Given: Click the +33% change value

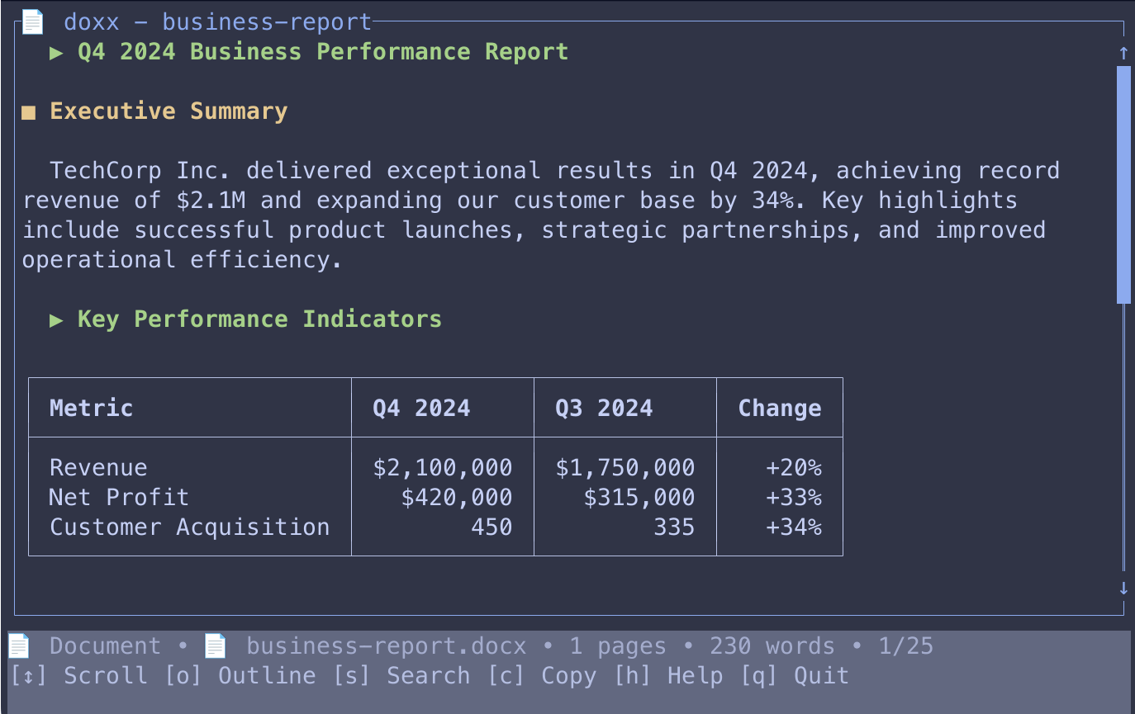Looking at the screenshot, I should click(x=794, y=498).
